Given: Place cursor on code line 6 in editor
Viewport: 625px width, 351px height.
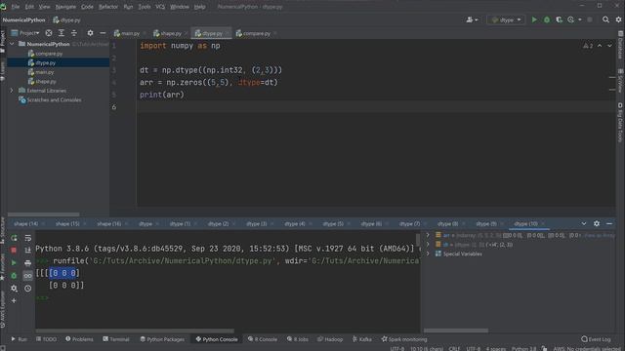Looking at the screenshot, I should pyautogui.click(x=375, y=106).
